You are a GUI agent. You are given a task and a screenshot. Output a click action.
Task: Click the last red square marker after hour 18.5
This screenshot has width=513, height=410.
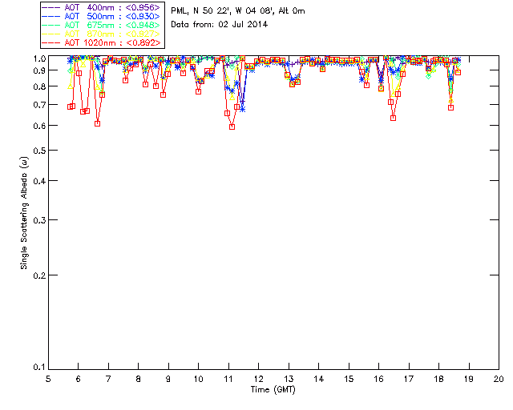(x=458, y=72)
